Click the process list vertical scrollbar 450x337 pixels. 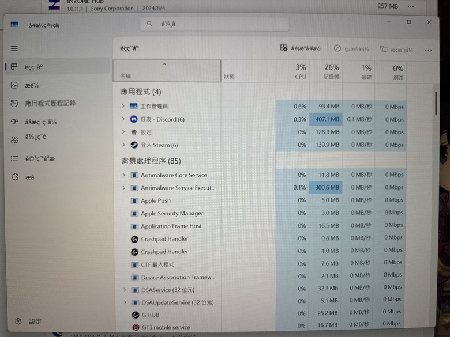(436, 104)
